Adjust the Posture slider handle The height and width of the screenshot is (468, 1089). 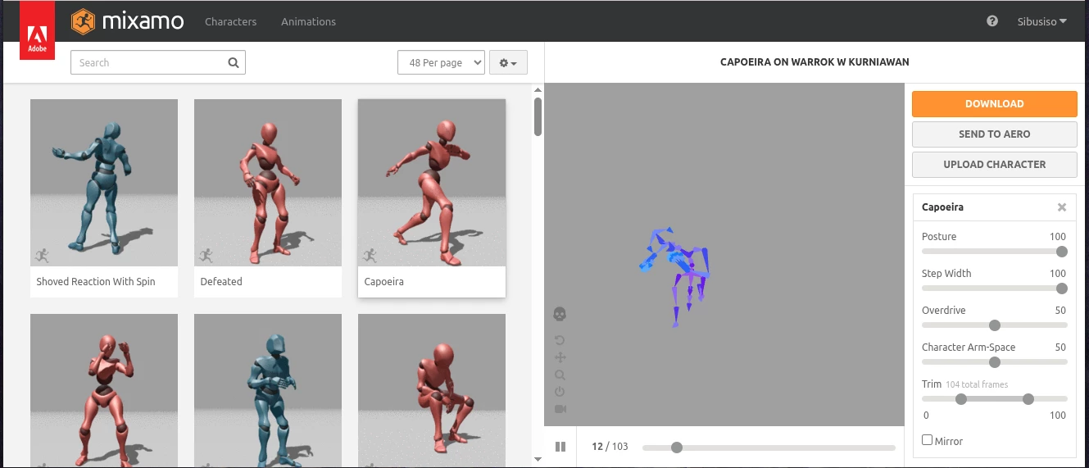[x=1062, y=252]
